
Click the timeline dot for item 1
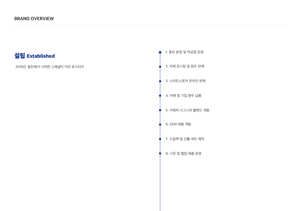click(160, 52)
